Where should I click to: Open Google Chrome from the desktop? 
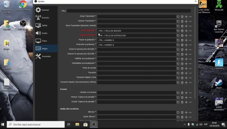click(x=23, y=6)
